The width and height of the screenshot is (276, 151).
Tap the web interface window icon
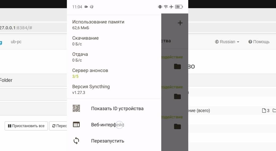coord(76,125)
